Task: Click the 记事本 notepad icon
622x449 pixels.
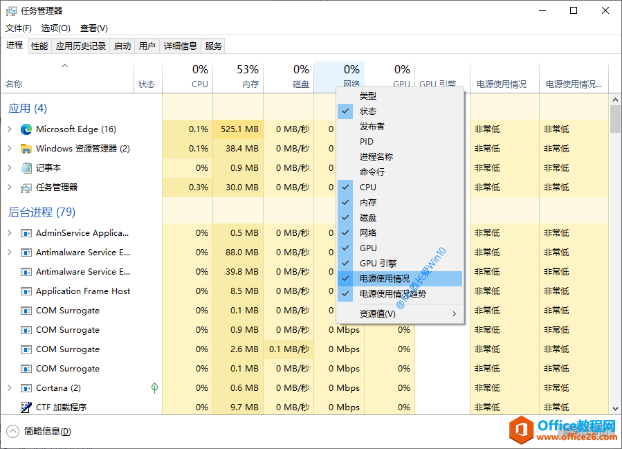Action: click(x=26, y=168)
